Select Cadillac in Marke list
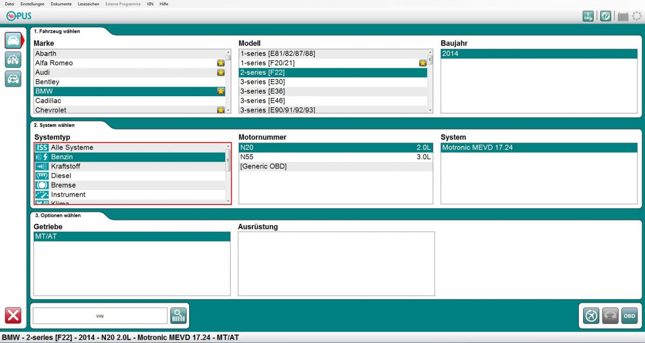645x343 pixels. pos(130,101)
